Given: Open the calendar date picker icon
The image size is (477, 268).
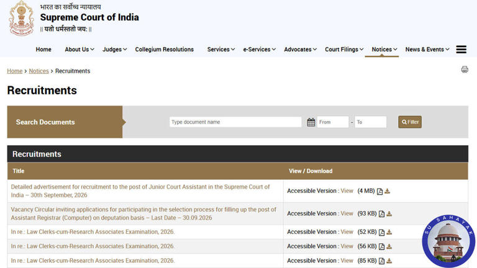Looking at the screenshot, I should 311,122.
